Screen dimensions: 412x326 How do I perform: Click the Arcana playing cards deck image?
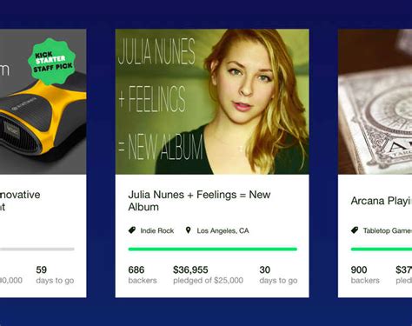point(375,102)
